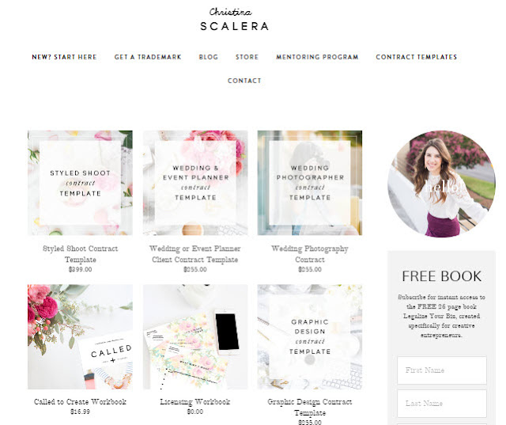Image resolution: width=506 pixels, height=425 pixels.
Task: Focus the Last Name input field
Action: (x=442, y=404)
